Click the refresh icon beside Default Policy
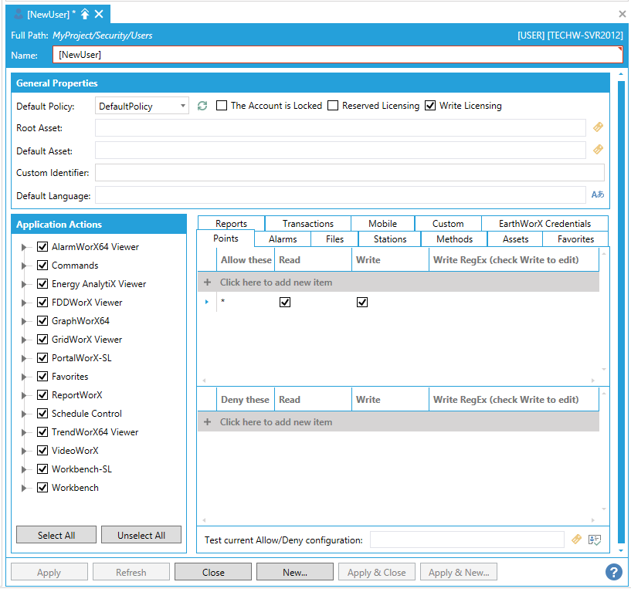Screen dimensions: 631x592 click(x=202, y=106)
